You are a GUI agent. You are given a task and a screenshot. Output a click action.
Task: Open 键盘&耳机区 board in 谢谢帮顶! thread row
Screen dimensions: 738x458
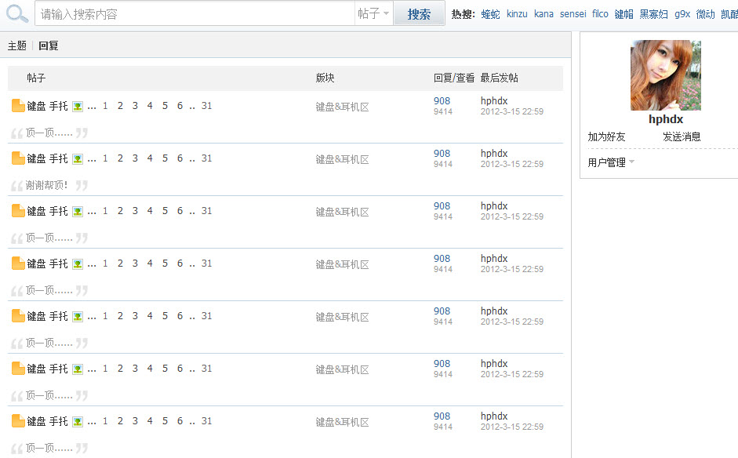pos(342,159)
